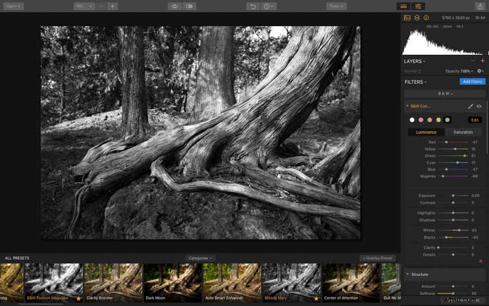
Task: Open the layer settings gear menu
Action: [x=481, y=71]
